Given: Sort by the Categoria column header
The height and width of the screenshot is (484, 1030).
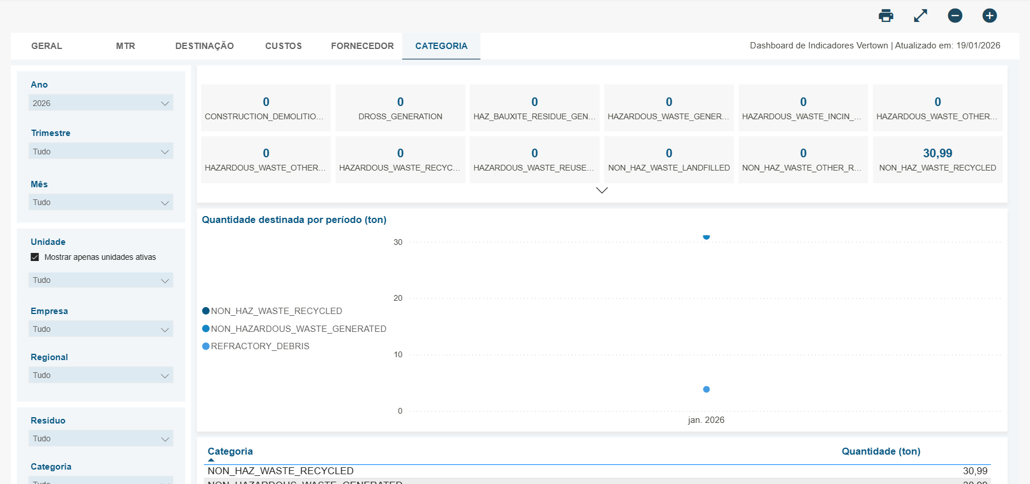Looking at the screenshot, I should pyautogui.click(x=230, y=451).
